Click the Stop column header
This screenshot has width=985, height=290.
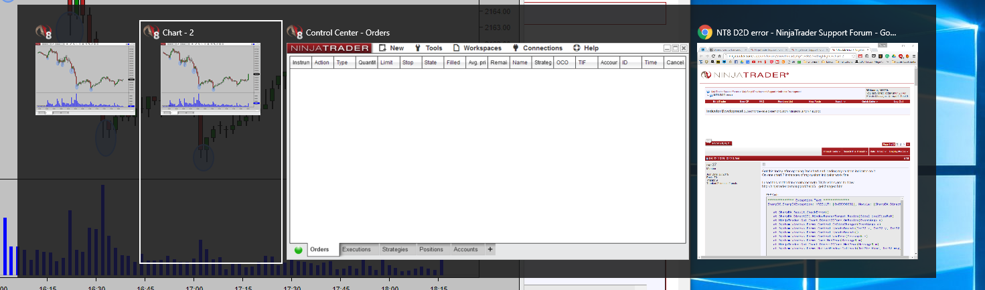[x=410, y=62]
